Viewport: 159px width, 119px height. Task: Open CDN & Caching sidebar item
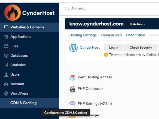pyautogui.click(x=29, y=103)
